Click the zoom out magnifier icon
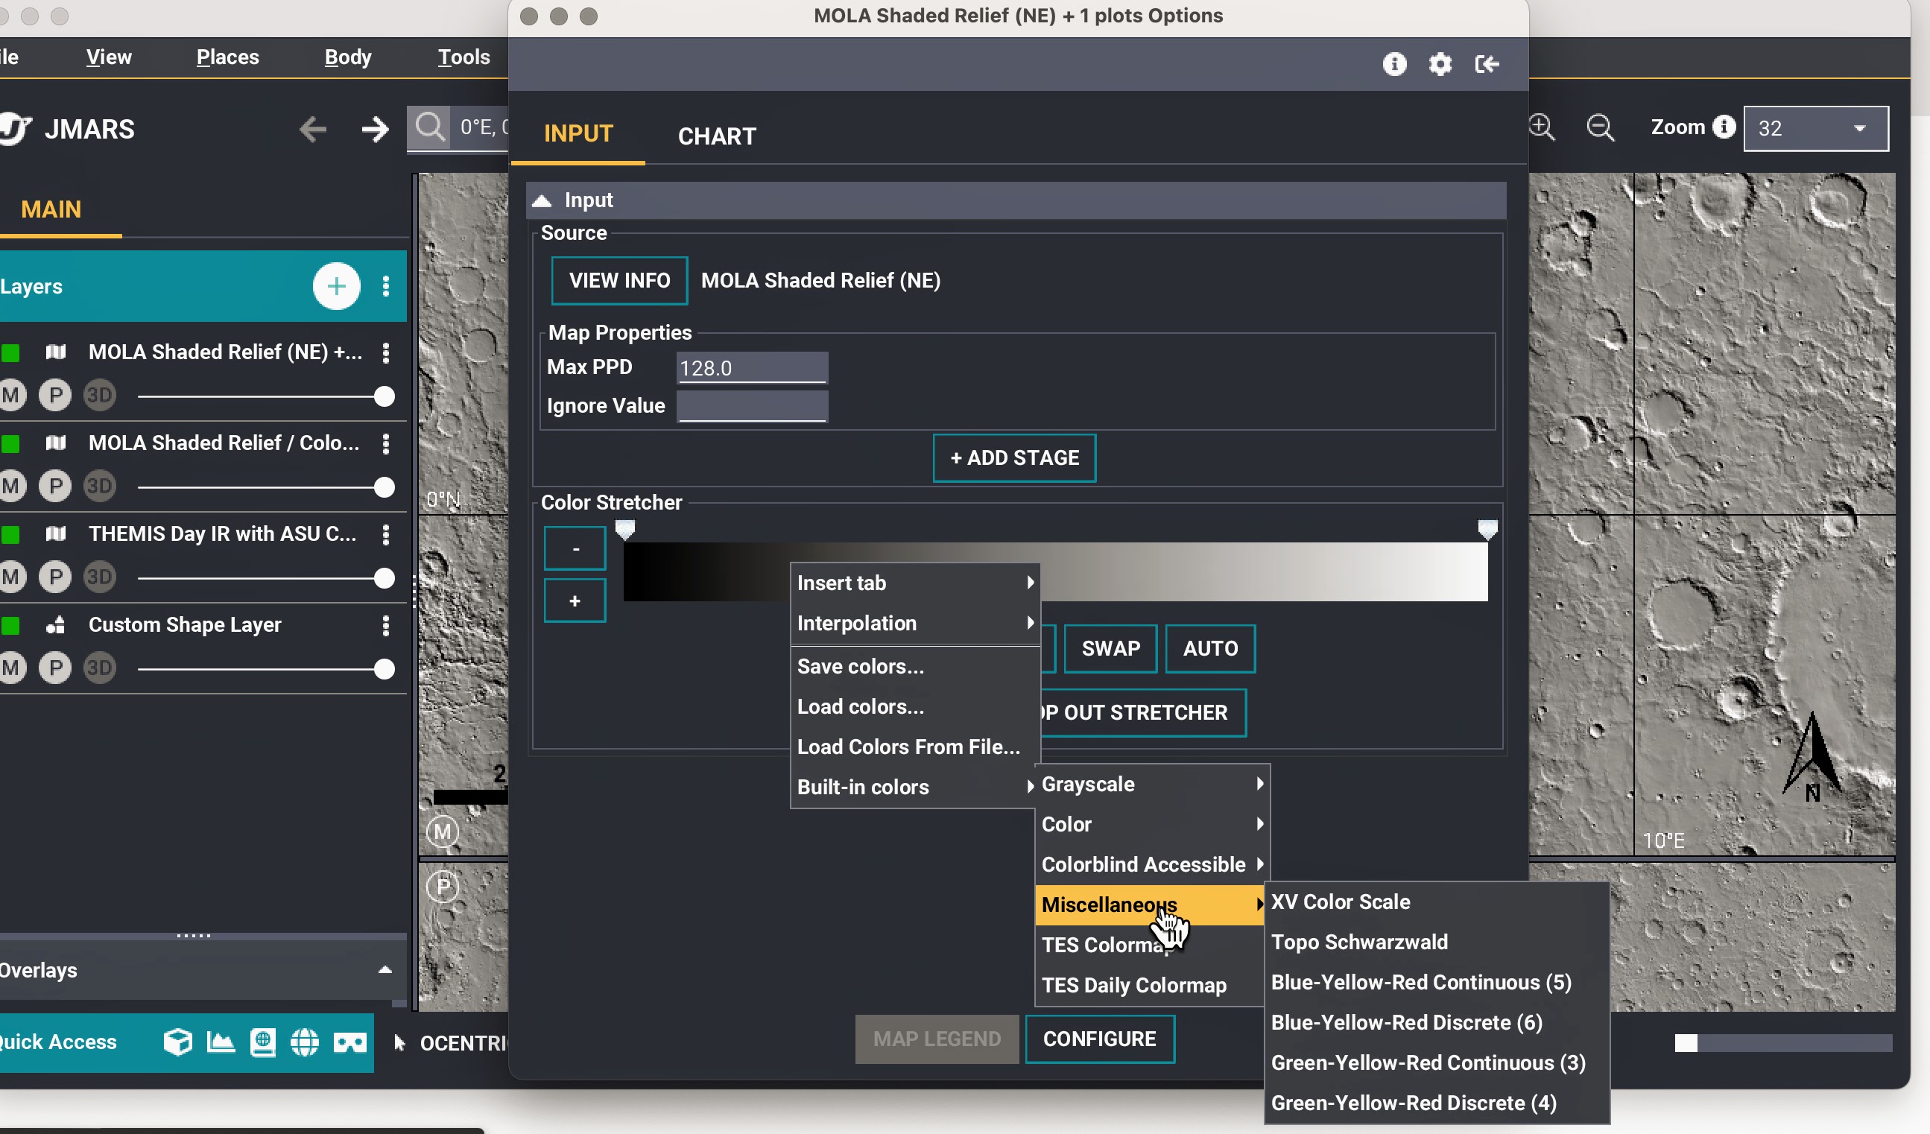1930x1134 pixels. click(x=1600, y=127)
